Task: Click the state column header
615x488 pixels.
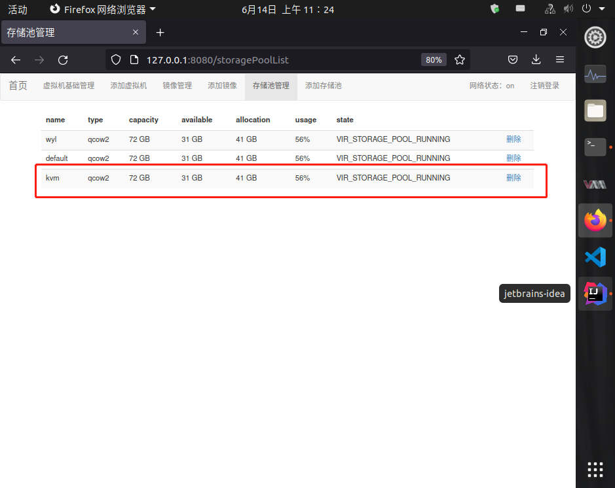Action: [345, 120]
